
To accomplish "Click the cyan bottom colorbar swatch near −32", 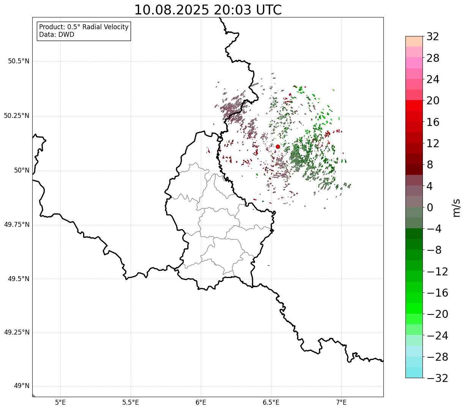I will 414,372.
